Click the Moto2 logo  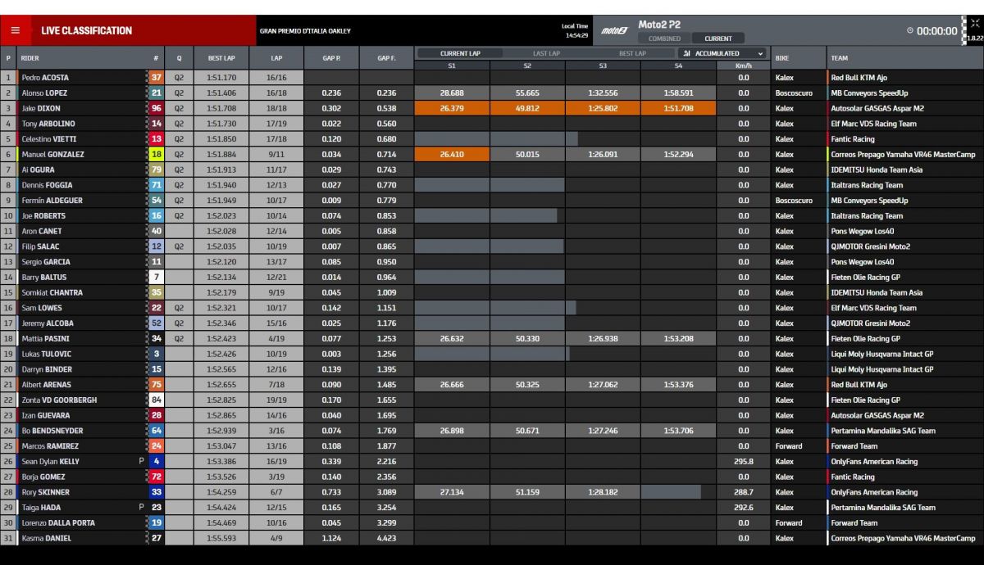click(x=614, y=30)
